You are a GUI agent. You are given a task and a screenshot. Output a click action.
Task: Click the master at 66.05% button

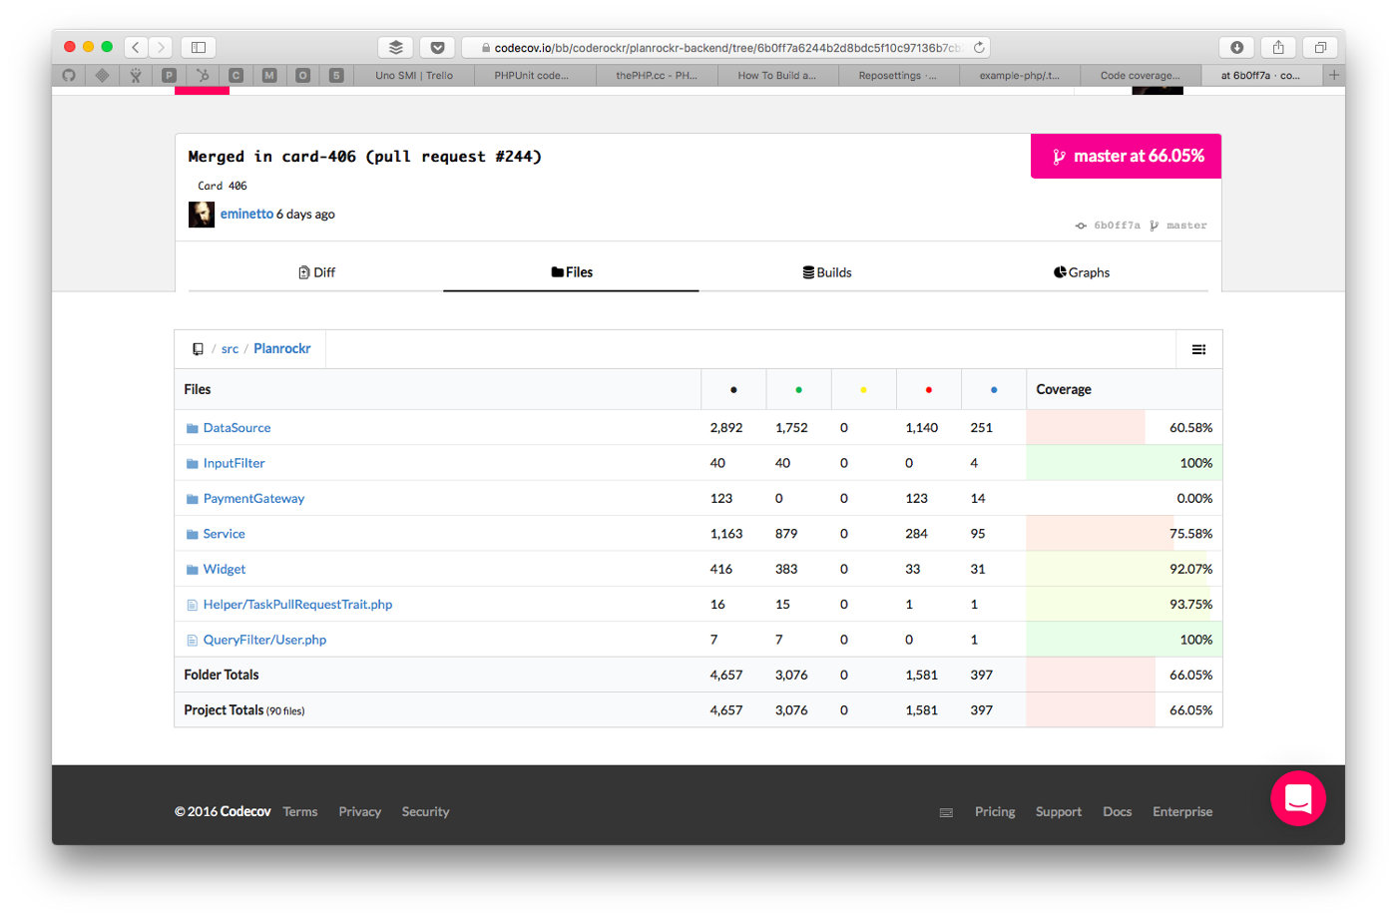tap(1126, 156)
